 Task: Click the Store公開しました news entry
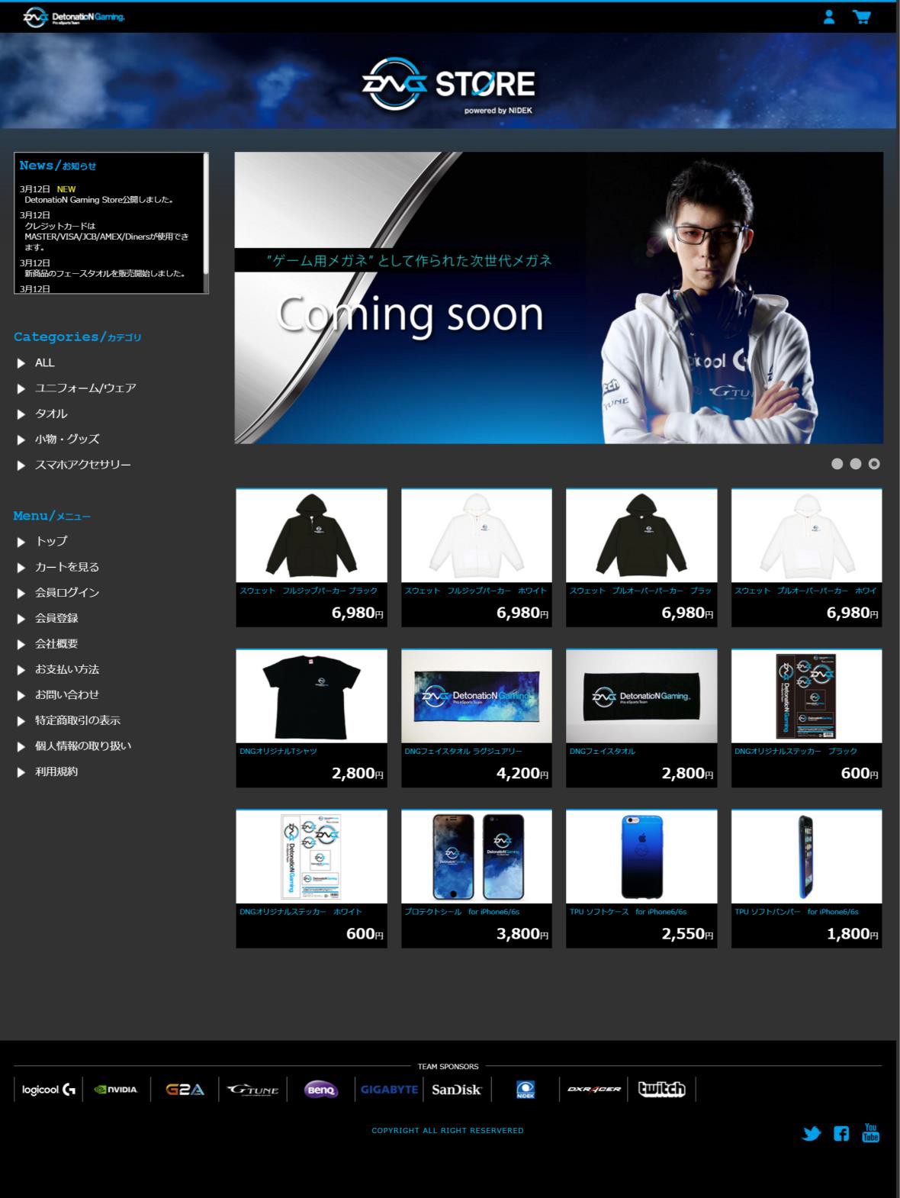[99, 200]
